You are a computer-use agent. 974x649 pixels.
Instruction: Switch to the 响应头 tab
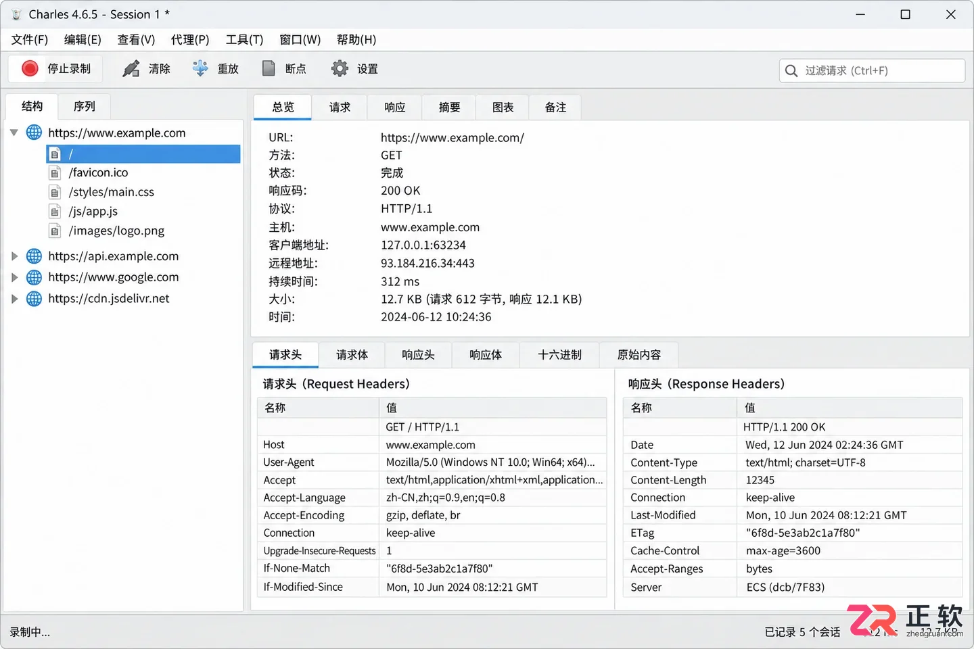[x=418, y=355]
